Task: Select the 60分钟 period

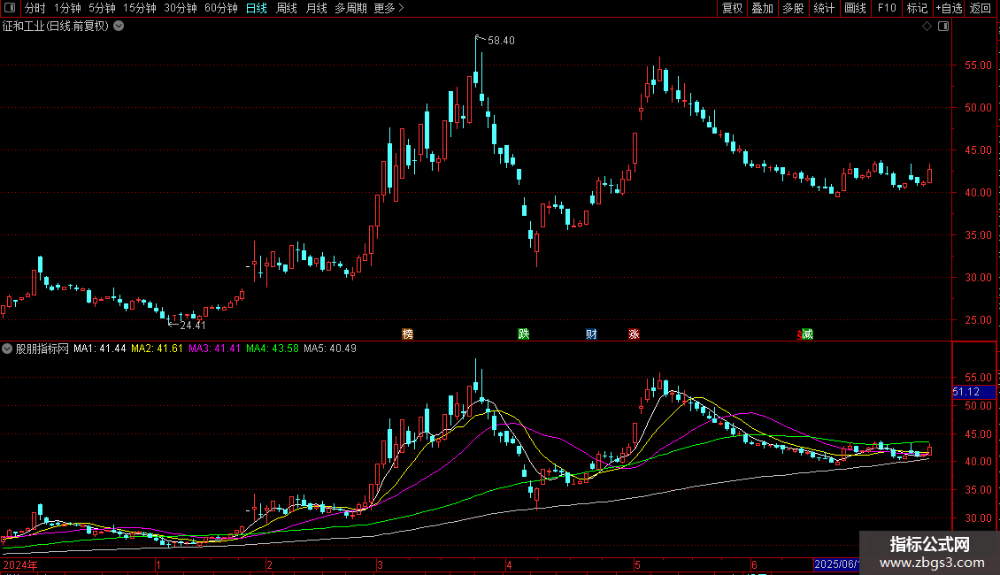Action: 221,8
